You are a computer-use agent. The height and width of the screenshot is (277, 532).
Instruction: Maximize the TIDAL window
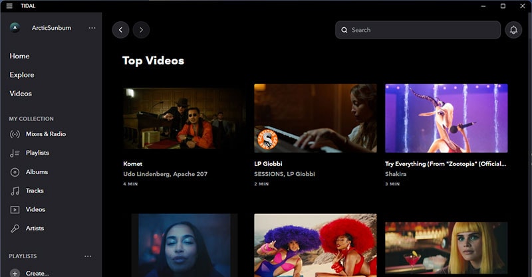[503, 6]
